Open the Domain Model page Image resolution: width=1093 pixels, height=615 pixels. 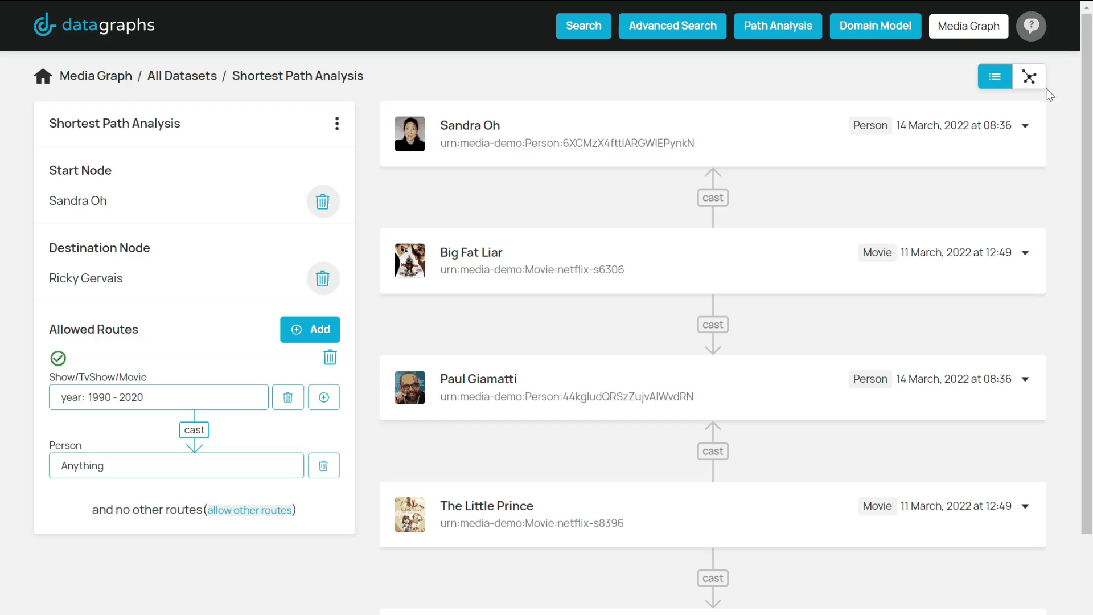(x=875, y=26)
